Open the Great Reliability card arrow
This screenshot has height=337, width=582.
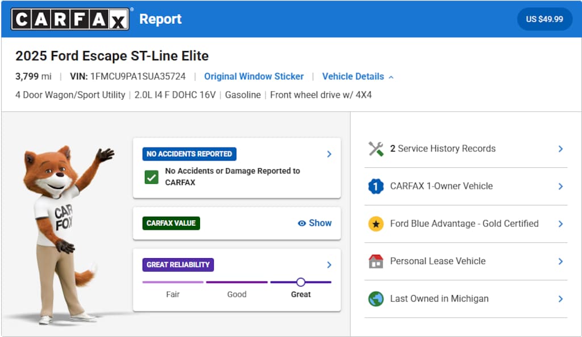[x=329, y=265]
